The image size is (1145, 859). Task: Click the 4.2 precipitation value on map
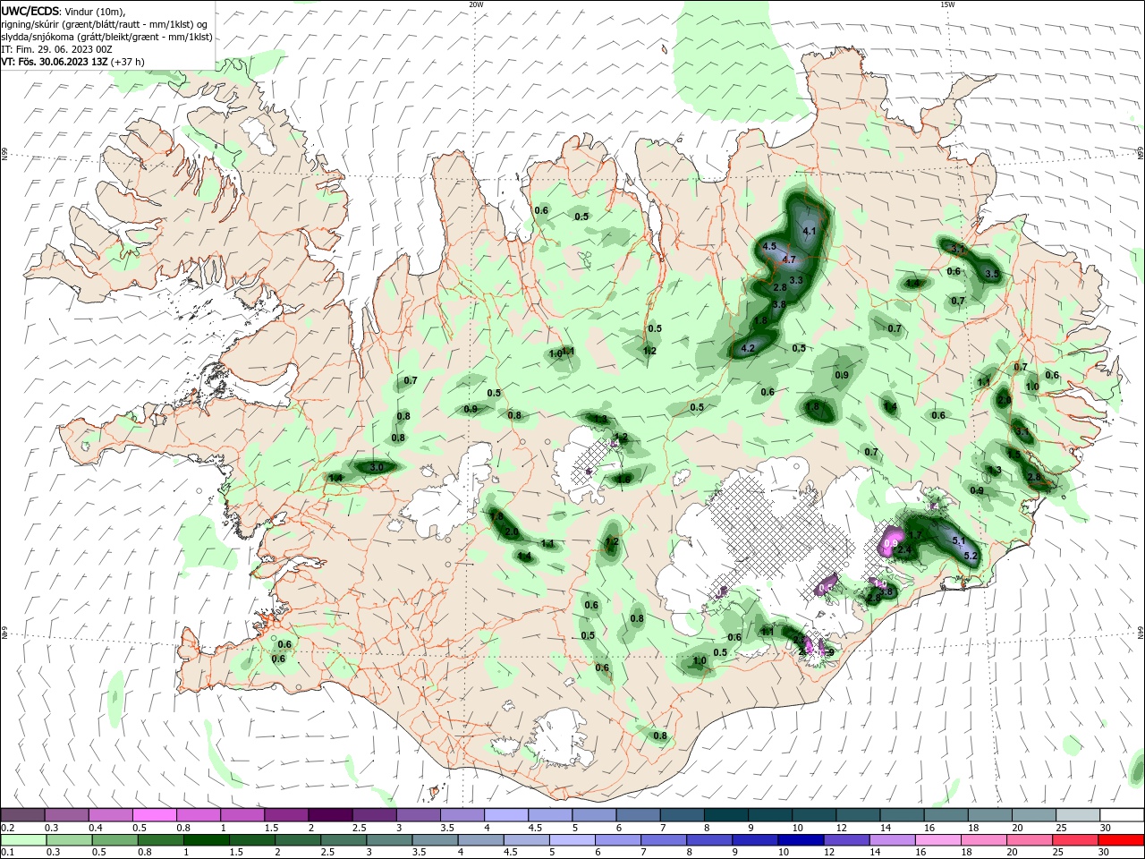[x=750, y=348]
